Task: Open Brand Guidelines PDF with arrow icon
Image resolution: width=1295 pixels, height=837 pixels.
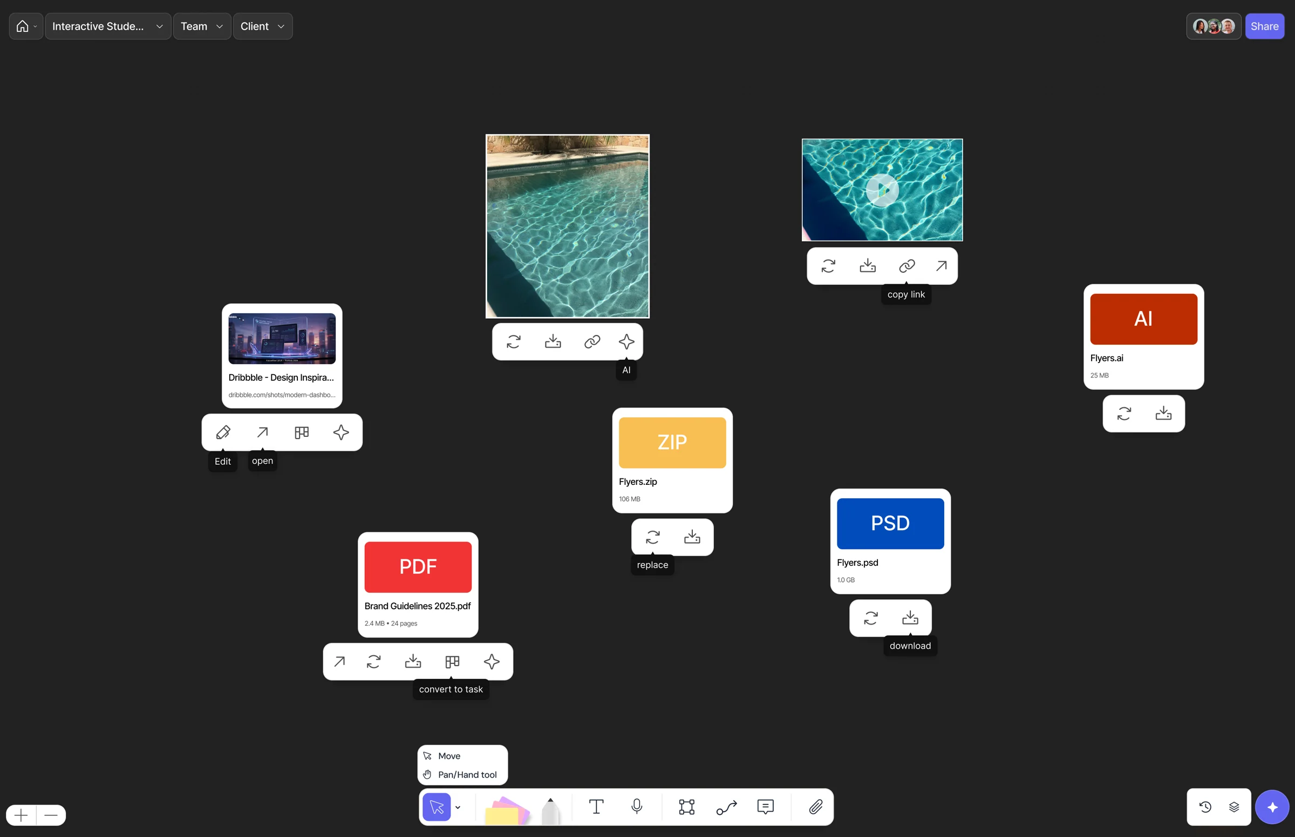Action: coord(339,661)
